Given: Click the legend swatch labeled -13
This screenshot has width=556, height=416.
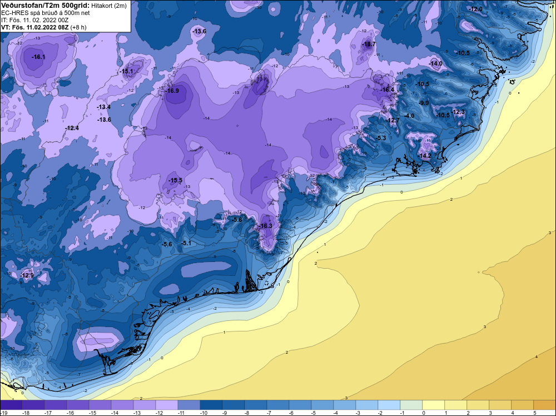Looking at the screenshot, I should 145,405.
